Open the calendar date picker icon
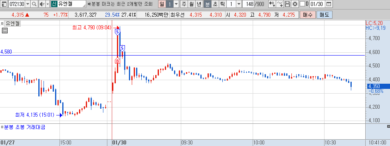Screen dimensions: 390x146 [x=329, y=4]
